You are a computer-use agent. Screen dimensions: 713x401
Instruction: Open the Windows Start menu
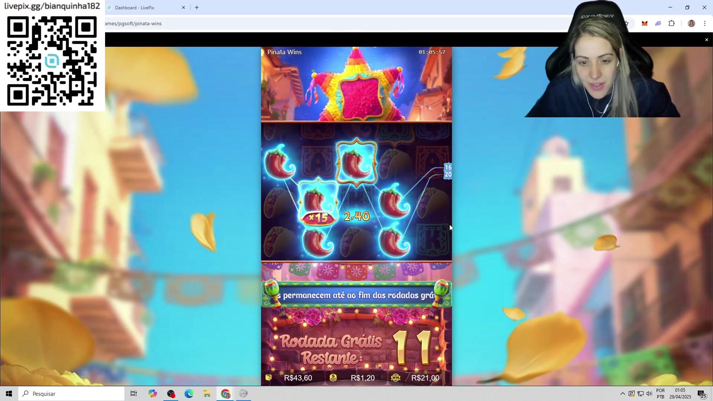point(9,394)
